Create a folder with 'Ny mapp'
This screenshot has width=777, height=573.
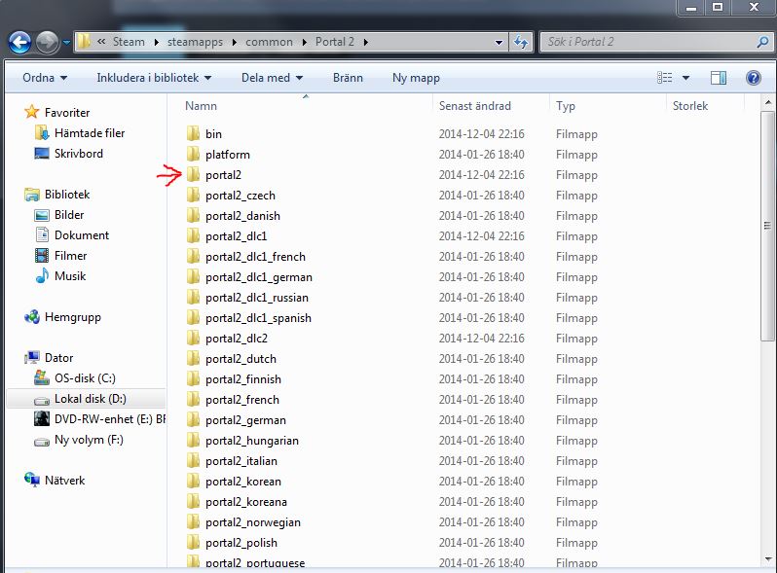416,78
